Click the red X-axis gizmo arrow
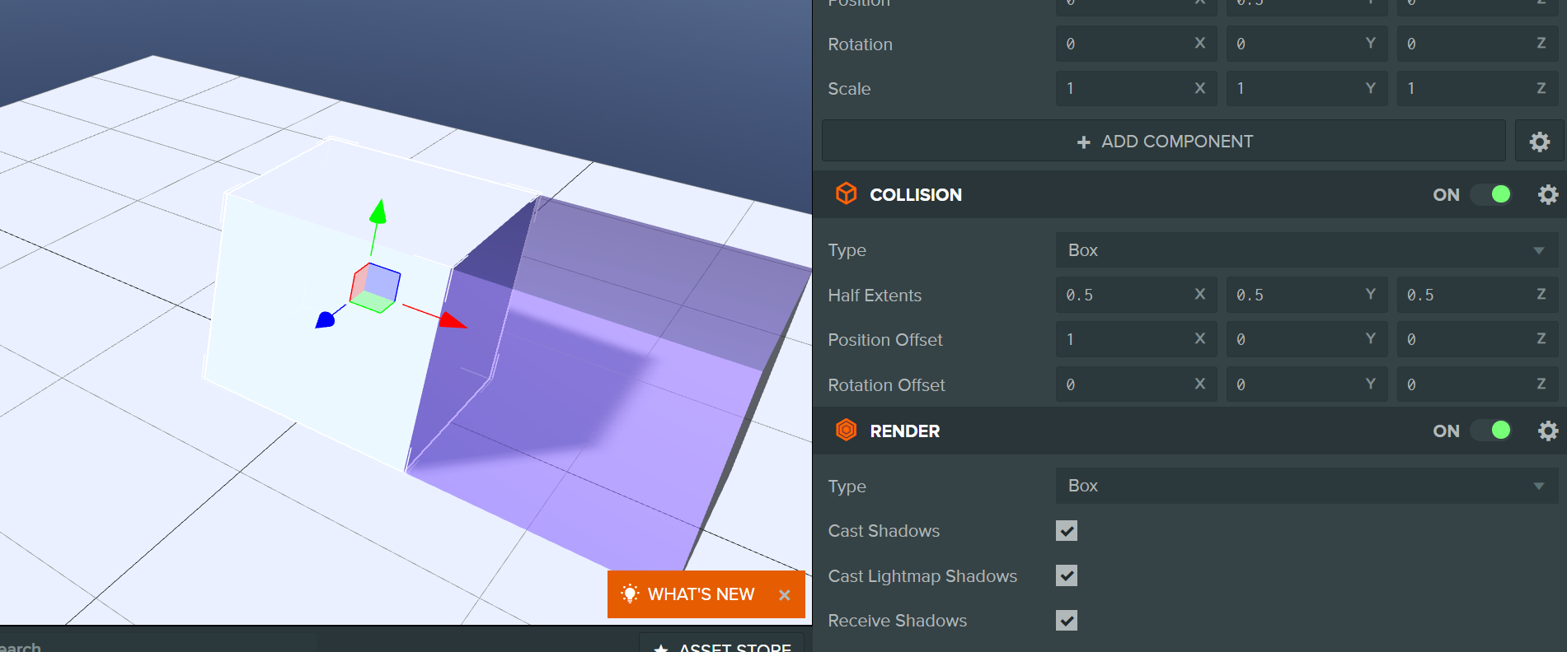 pyautogui.click(x=452, y=321)
